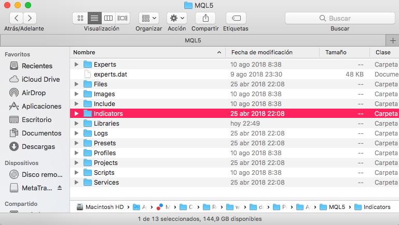Screen dimensions: 399x225
Task: Open Descargas in the sidebar
Action: pyautogui.click(x=32, y=146)
